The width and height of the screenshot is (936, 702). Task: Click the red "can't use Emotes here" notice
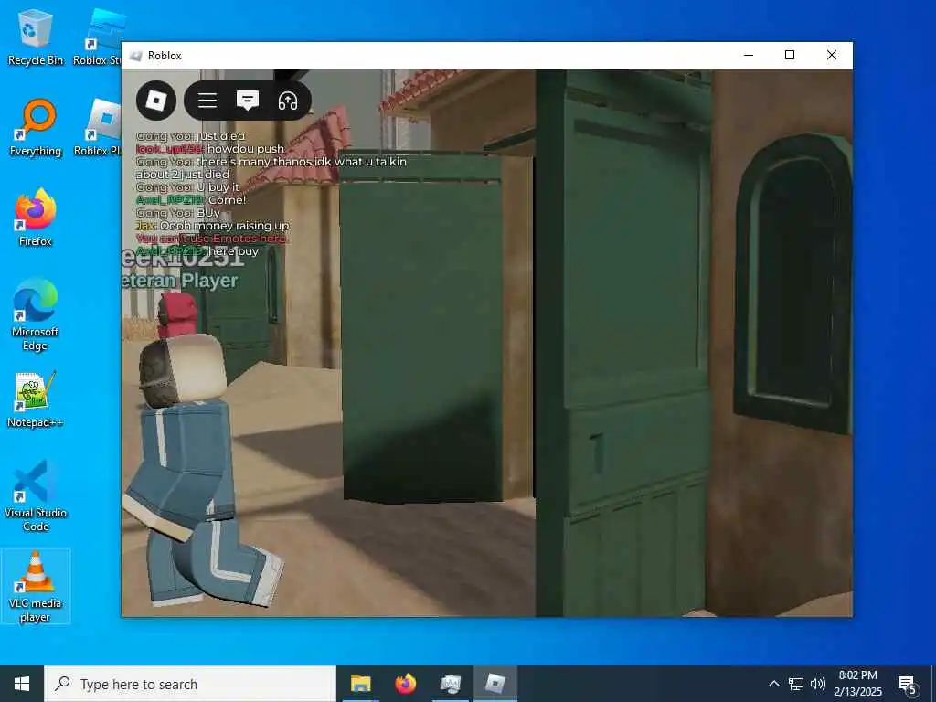212,239
